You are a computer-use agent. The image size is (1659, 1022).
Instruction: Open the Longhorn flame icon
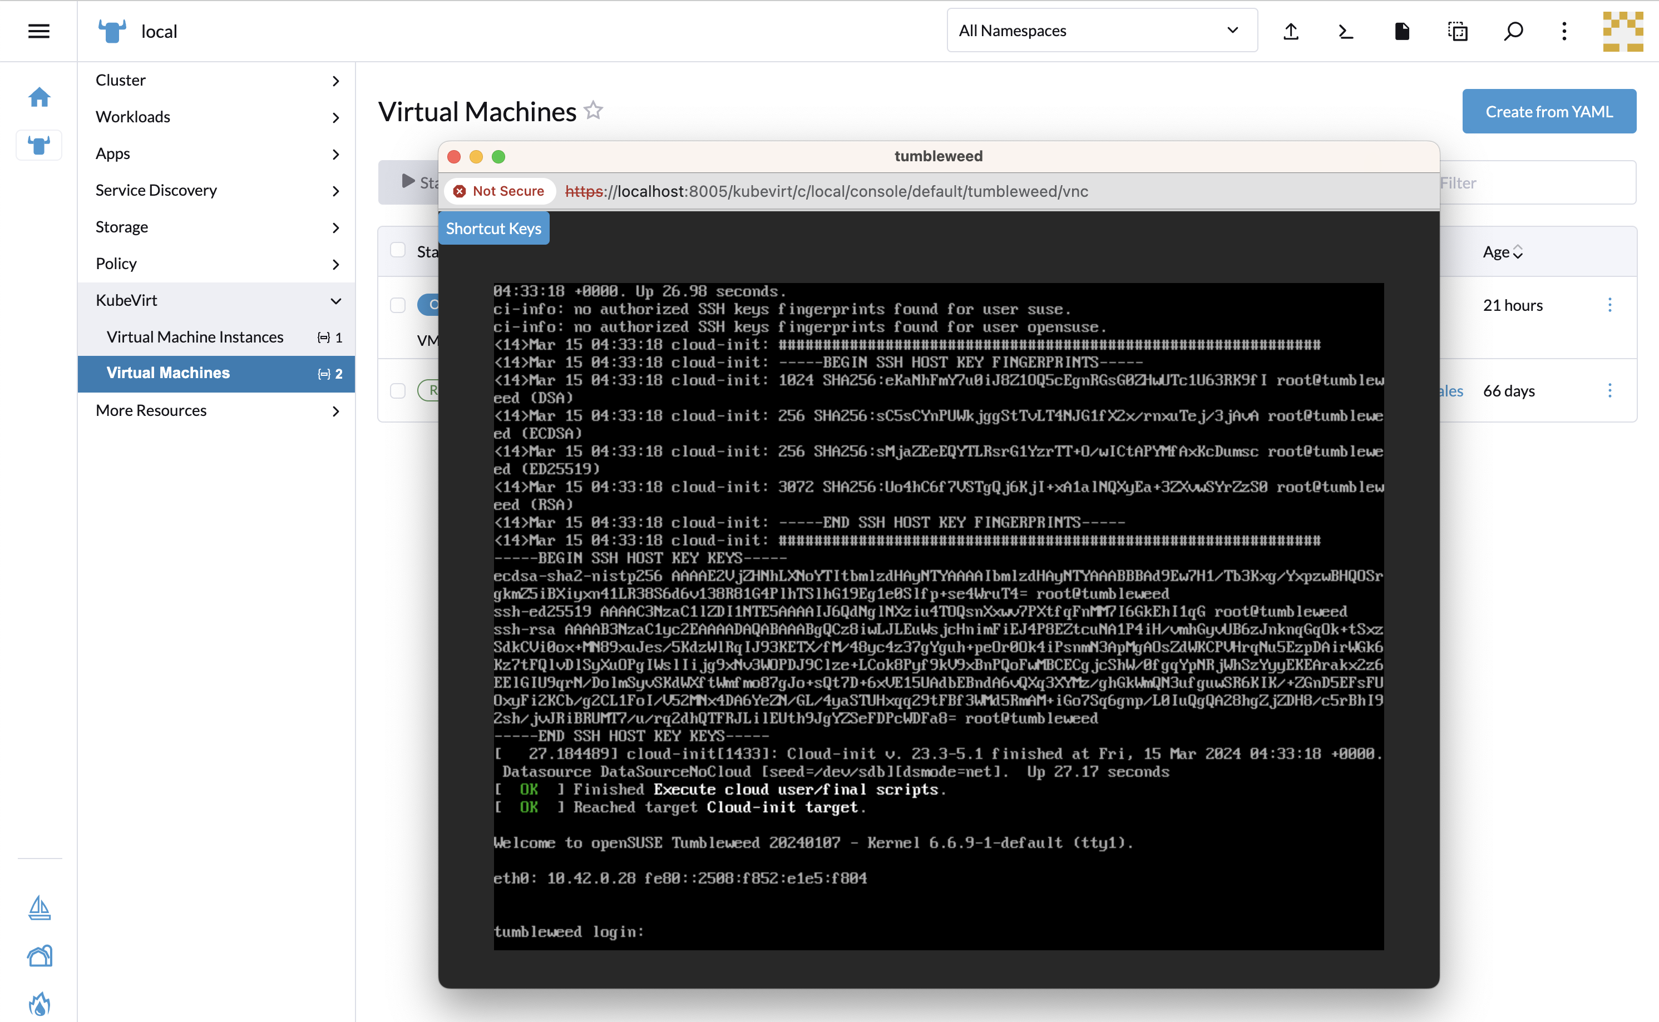(x=39, y=1004)
